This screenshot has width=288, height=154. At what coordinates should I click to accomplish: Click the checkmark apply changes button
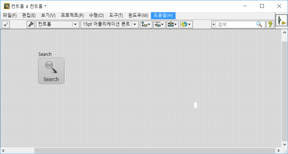pyautogui.click(x=6, y=25)
